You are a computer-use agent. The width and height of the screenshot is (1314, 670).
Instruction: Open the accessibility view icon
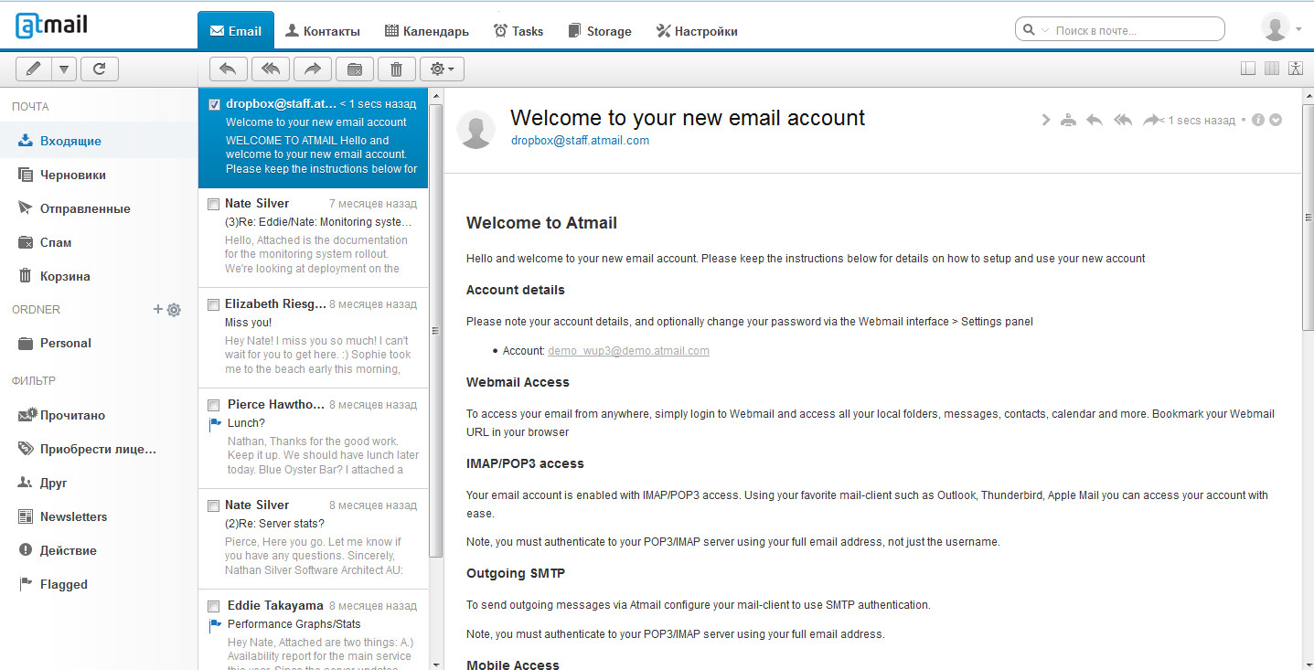point(1295,68)
